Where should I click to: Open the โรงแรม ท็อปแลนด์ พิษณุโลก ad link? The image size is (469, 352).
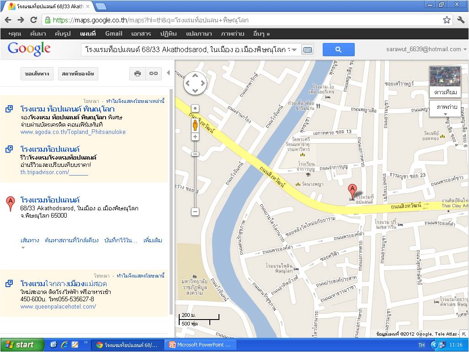pos(67,109)
